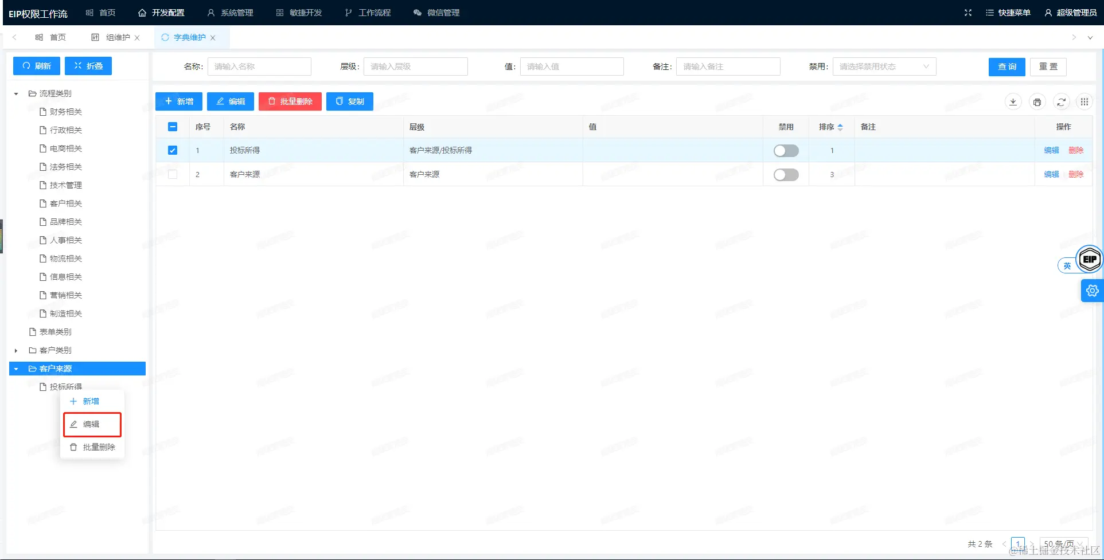The width and height of the screenshot is (1104, 560).
Task: Select 财务相关 in the tree
Action: [x=65, y=112]
